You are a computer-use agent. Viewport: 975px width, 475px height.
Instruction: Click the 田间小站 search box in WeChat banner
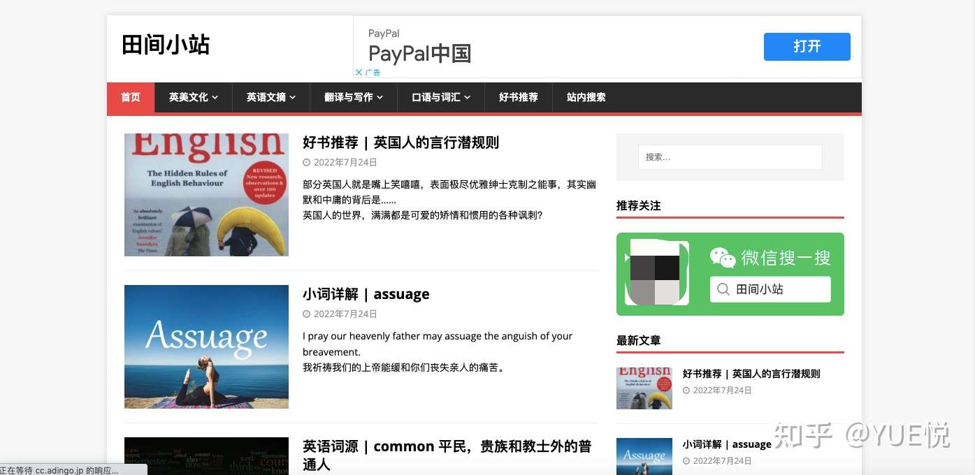[x=770, y=289]
